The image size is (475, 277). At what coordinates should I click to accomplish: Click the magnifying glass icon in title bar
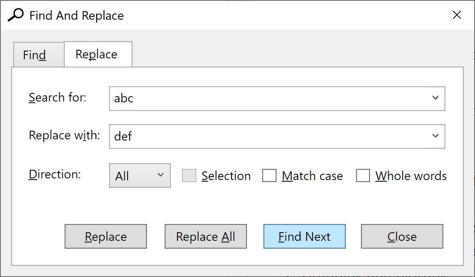tap(16, 15)
